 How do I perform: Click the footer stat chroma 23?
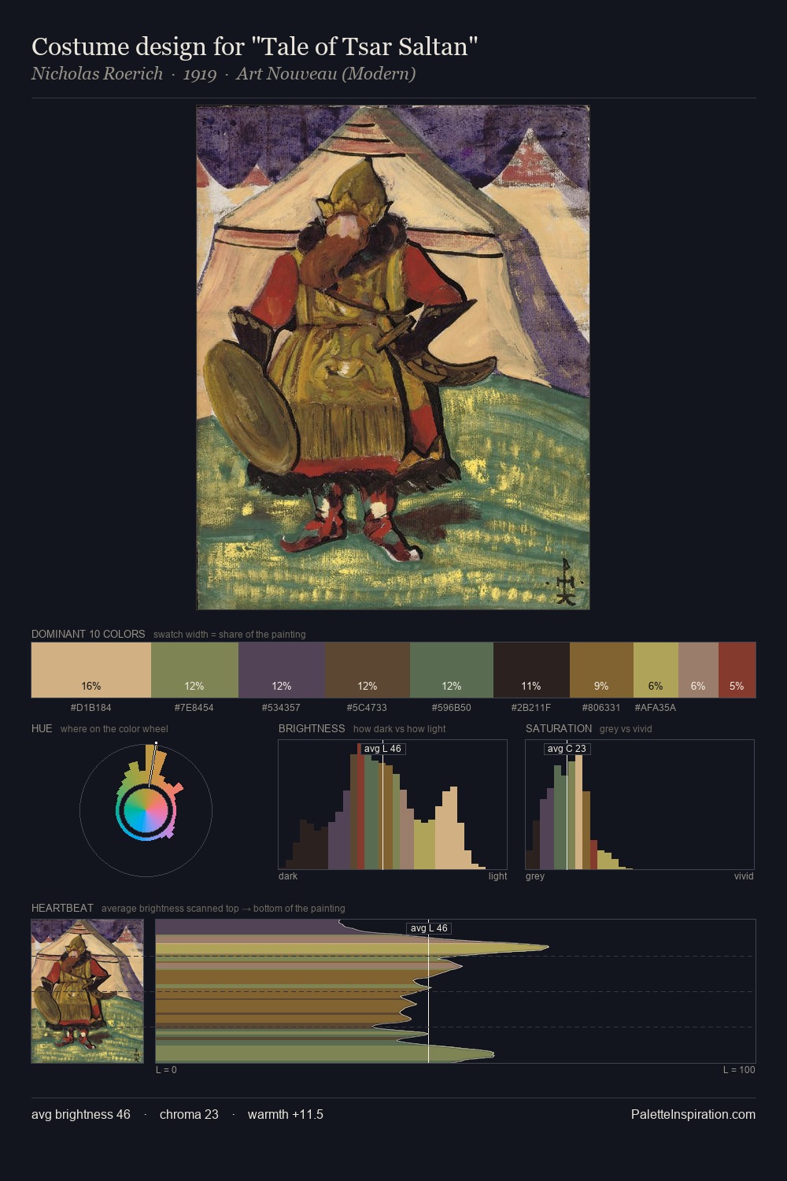click(x=189, y=1114)
